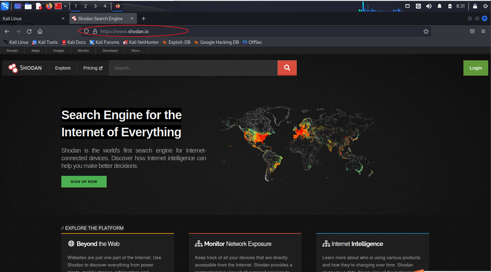Select the Shodan Search Engine tab
This screenshot has height=272, width=491.
pyautogui.click(x=103, y=19)
